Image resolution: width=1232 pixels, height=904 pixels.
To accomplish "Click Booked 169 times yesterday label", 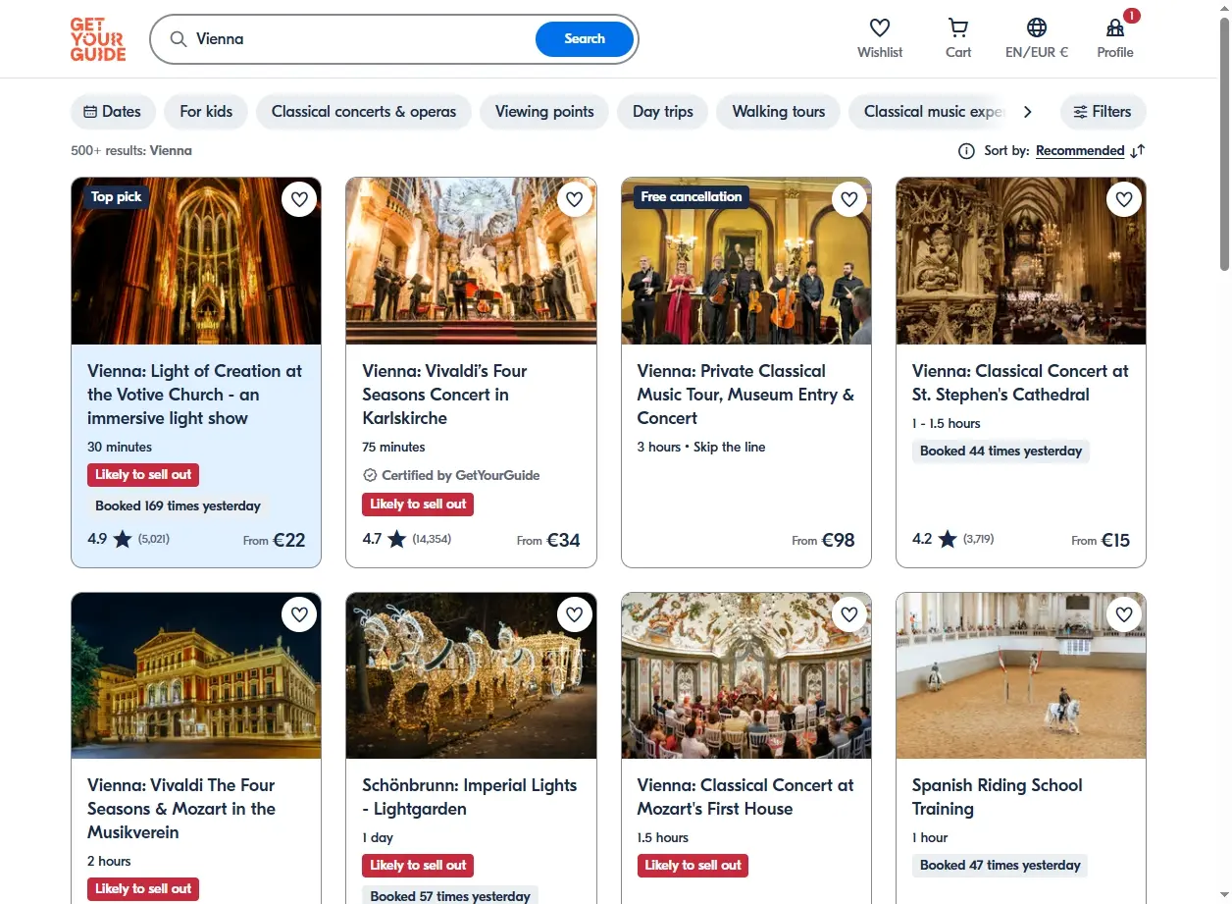I will coord(178,506).
